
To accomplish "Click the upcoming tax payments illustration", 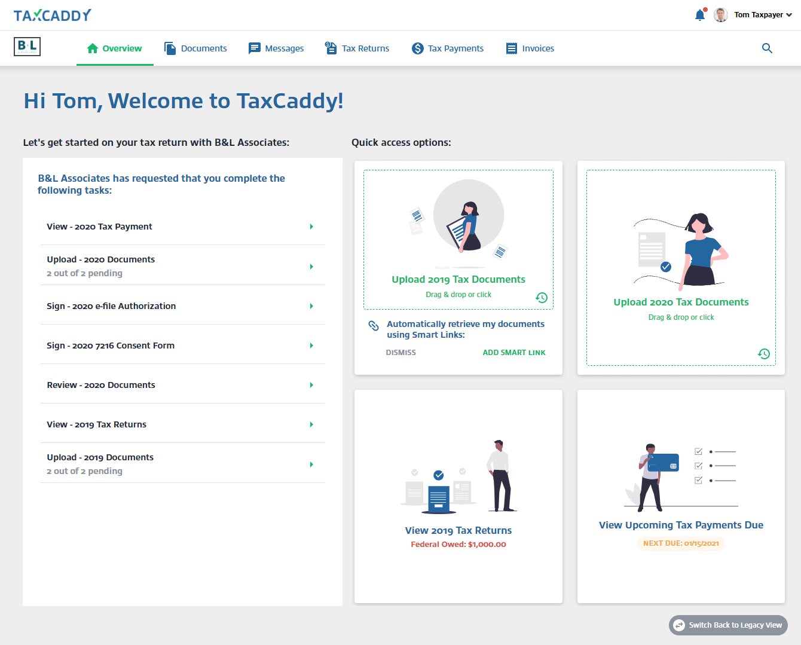I will (681, 478).
